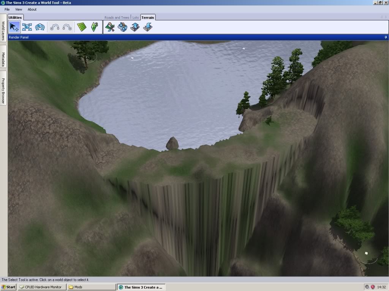389x291 pixels.
Task: Activate the Select tool arrow icon
Action: point(14,27)
